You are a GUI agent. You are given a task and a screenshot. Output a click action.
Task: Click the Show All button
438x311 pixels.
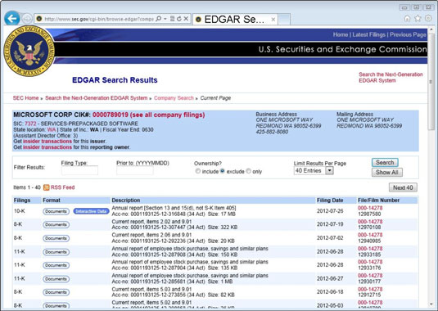click(x=387, y=172)
